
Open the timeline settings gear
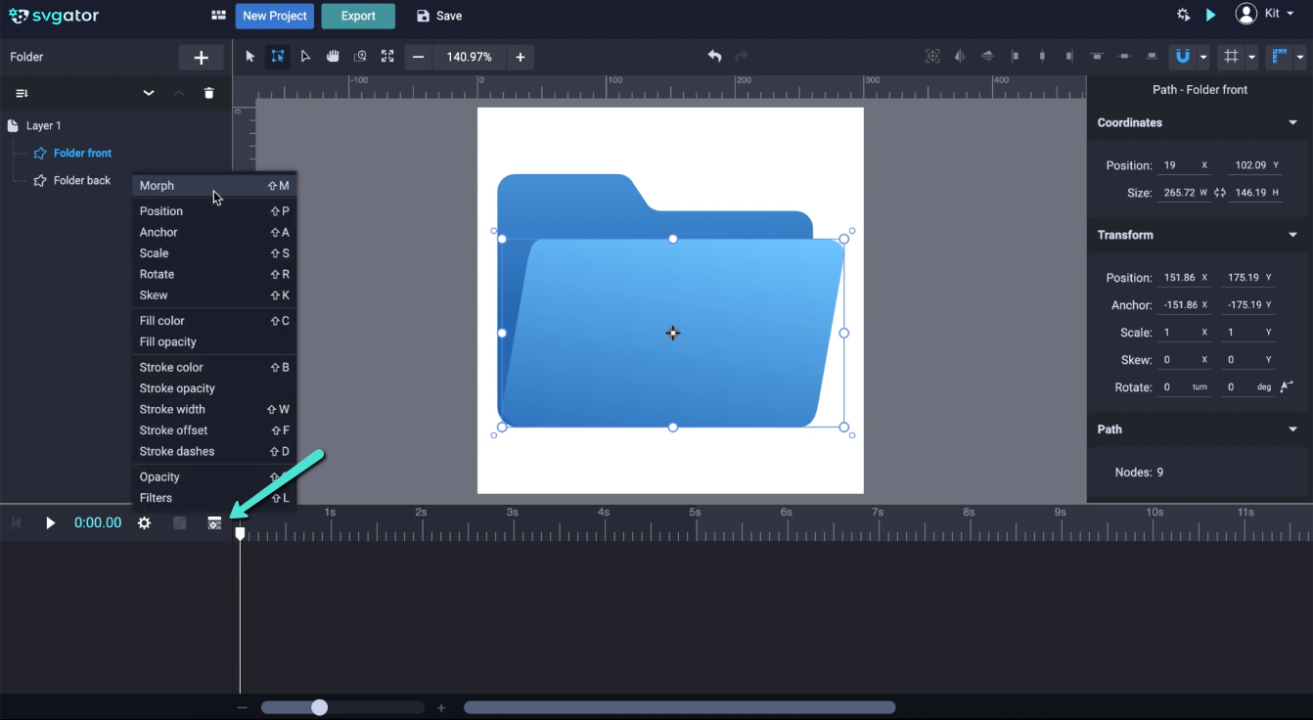click(x=144, y=523)
